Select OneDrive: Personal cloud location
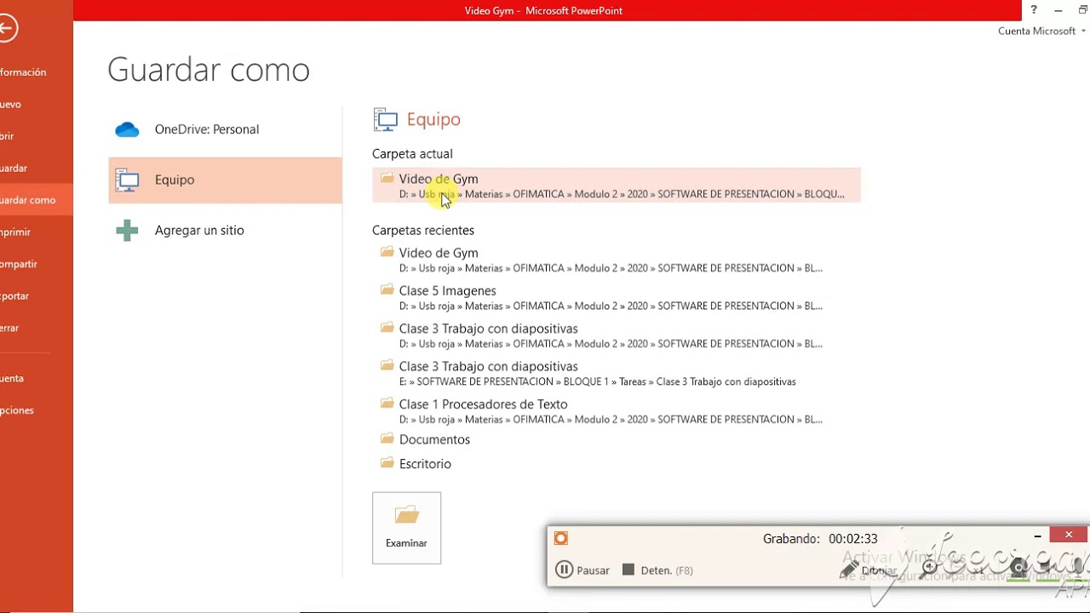This screenshot has height=613, width=1090. (x=225, y=129)
